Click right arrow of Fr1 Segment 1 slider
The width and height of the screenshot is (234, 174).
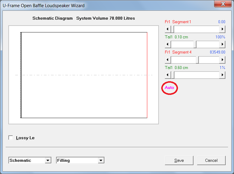pos(222,29)
